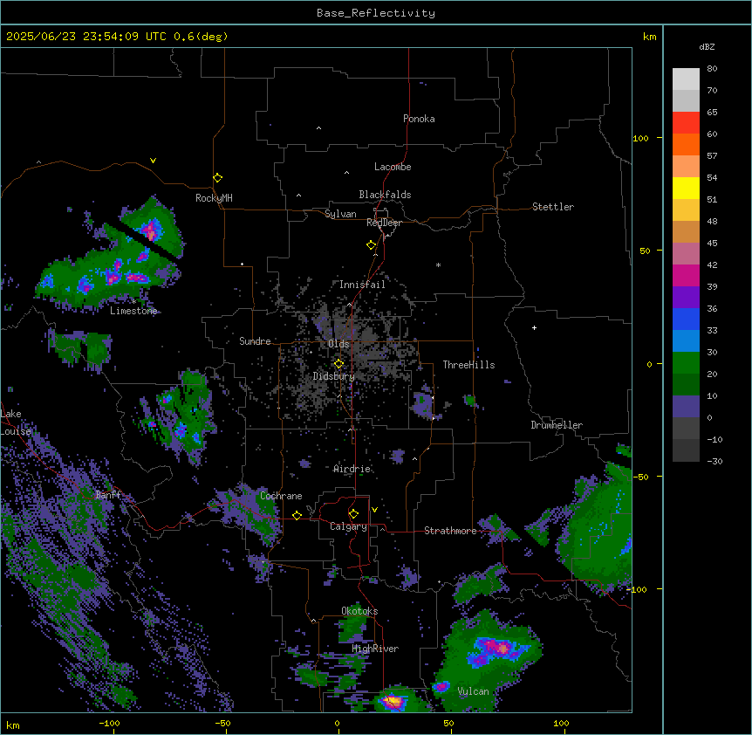752x735 pixels.
Task: Select the green 20-30 dBZ legend swatch
Action: click(686, 363)
